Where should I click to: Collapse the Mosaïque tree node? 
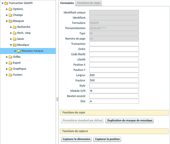[x=11, y=45]
